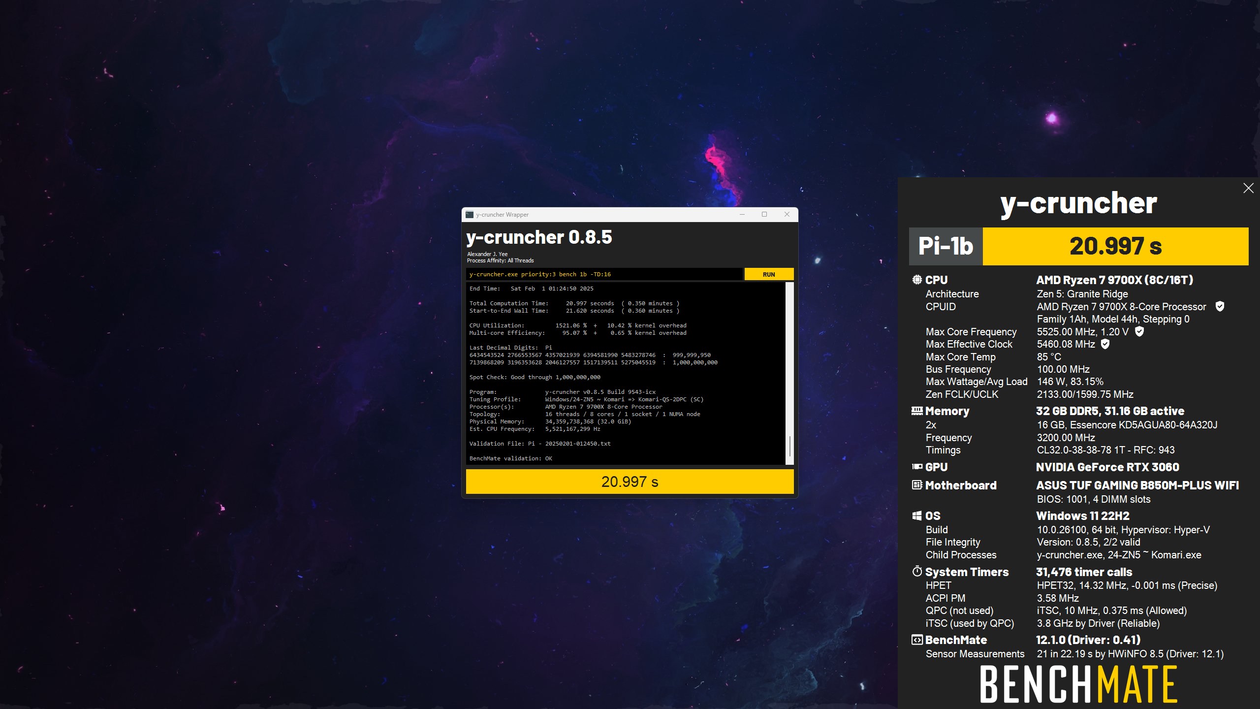Click the y-cruncher command line input field
This screenshot has width=1260, height=709.
[604, 274]
